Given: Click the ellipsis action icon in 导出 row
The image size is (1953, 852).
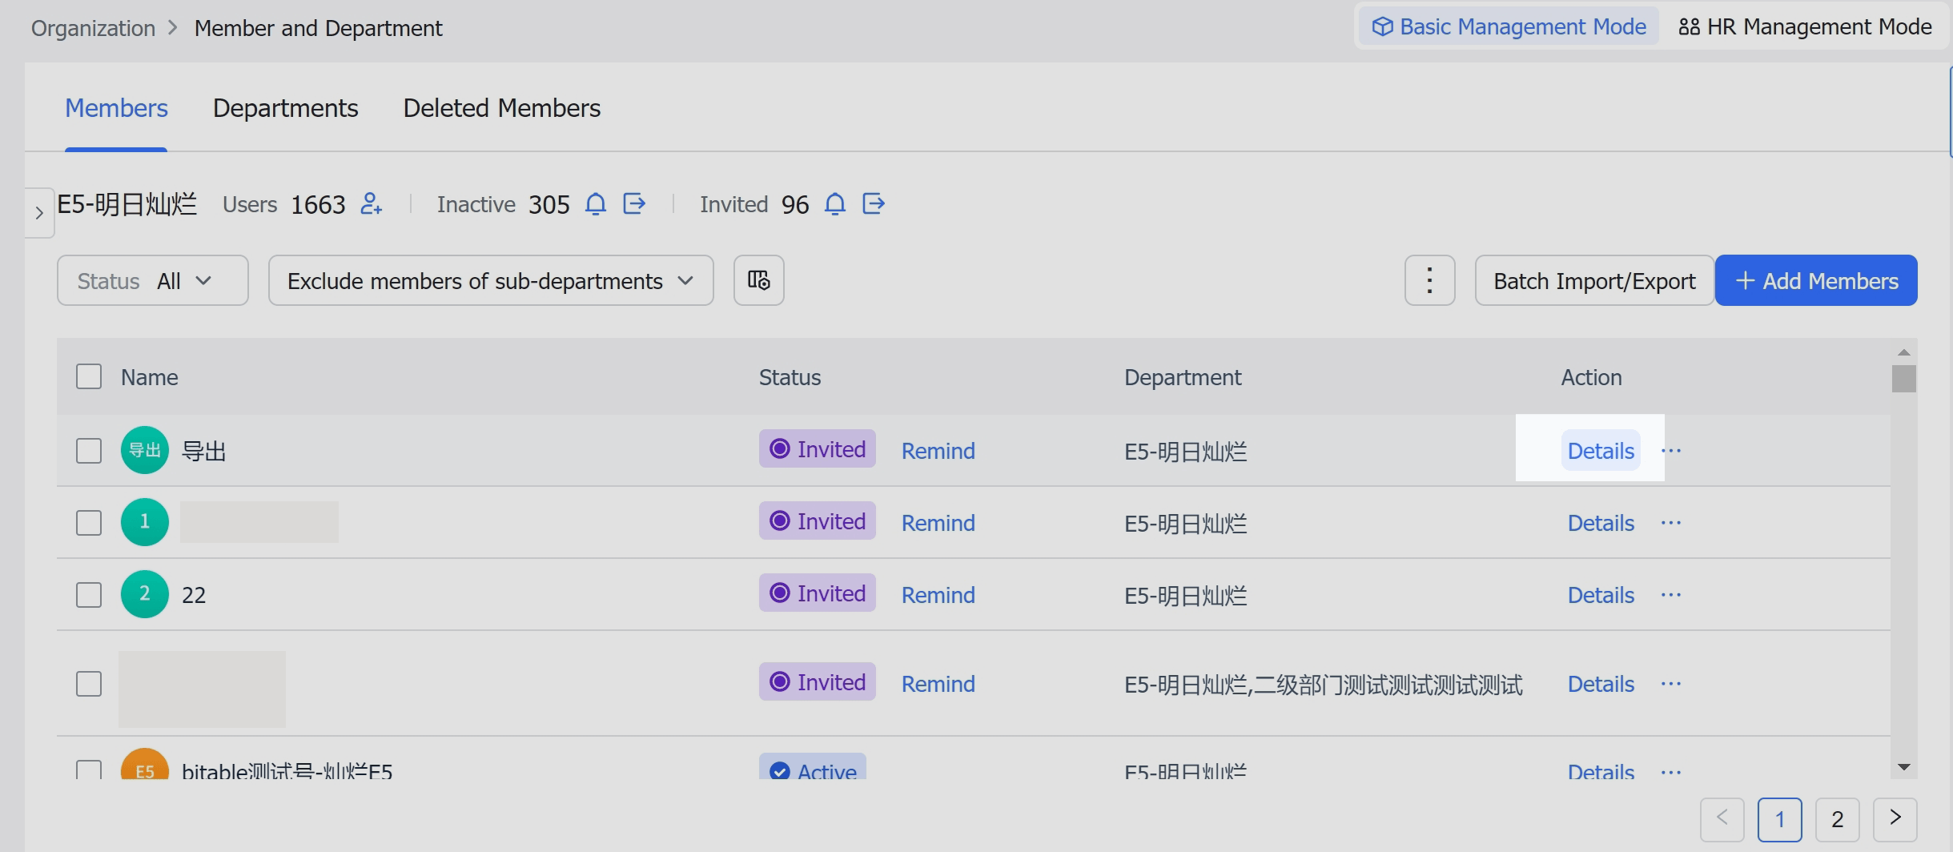Looking at the screenshot, I should click(1672, 450).
